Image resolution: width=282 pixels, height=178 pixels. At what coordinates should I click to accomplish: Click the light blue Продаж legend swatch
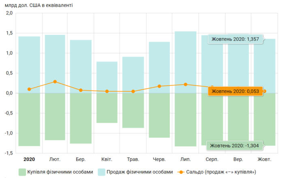tap(101, 172)
